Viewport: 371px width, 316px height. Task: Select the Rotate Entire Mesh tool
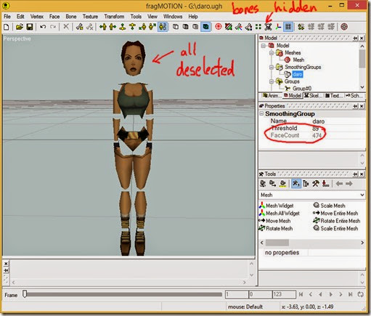337,221
